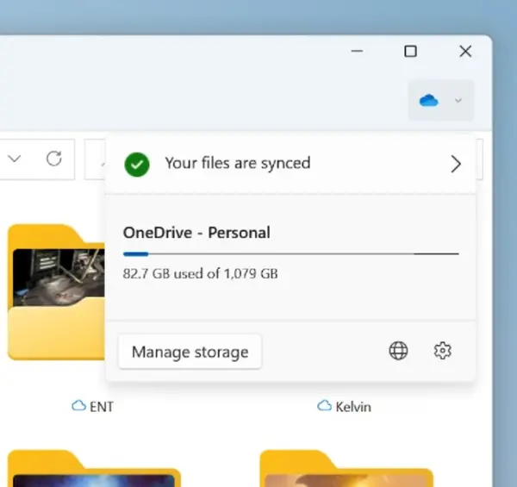
Task: Maximize the File Explorer window
Action: [x=411, y=52]
